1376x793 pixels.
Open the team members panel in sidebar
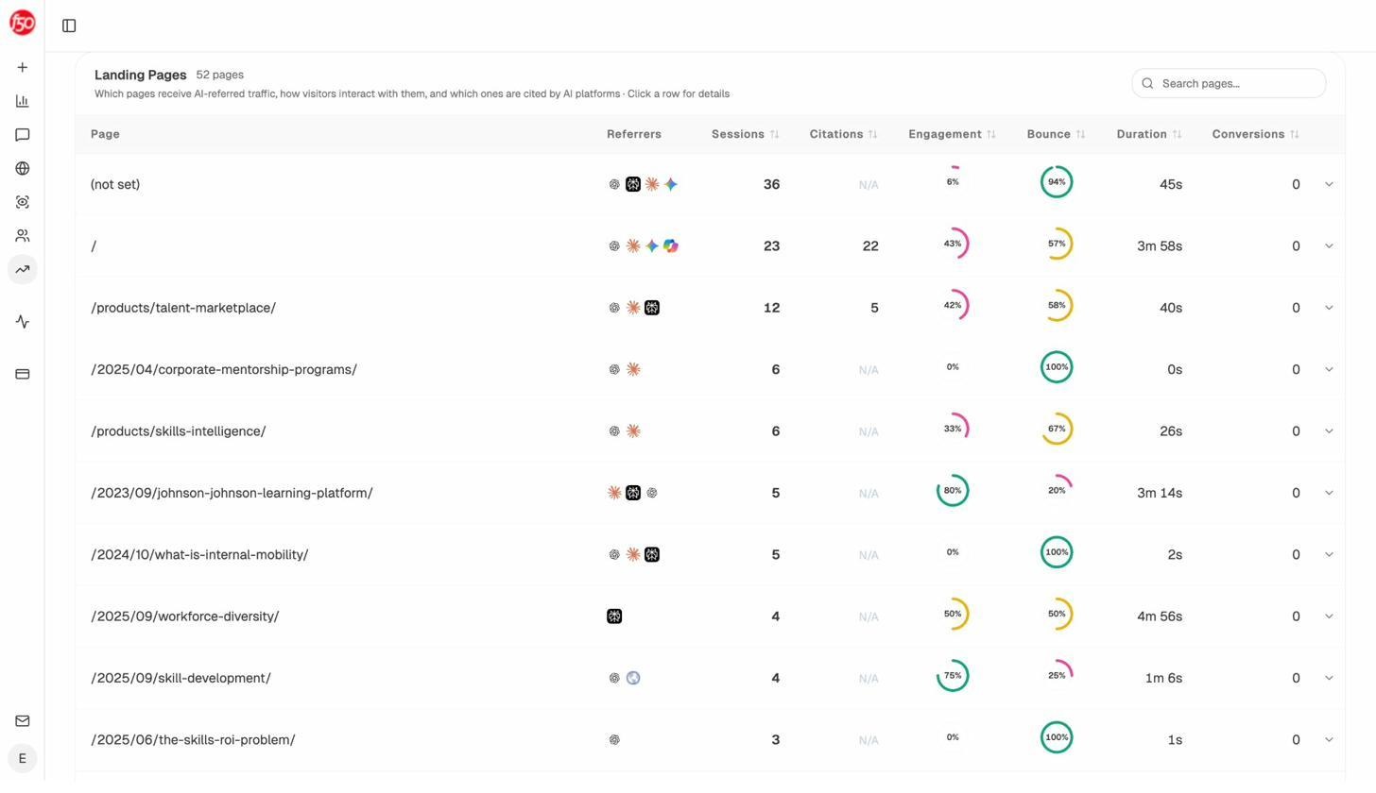pyautogui.click(x=22, y=235)
